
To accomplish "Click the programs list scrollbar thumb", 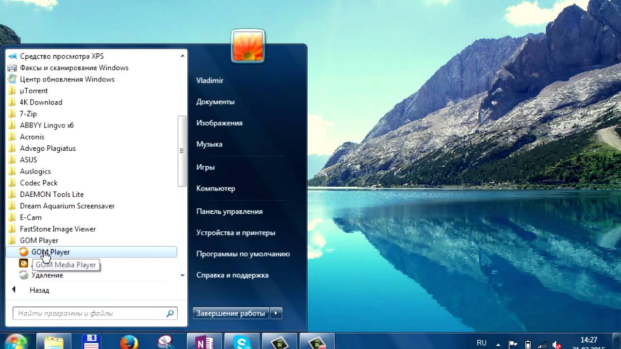I will click(182, 151).
